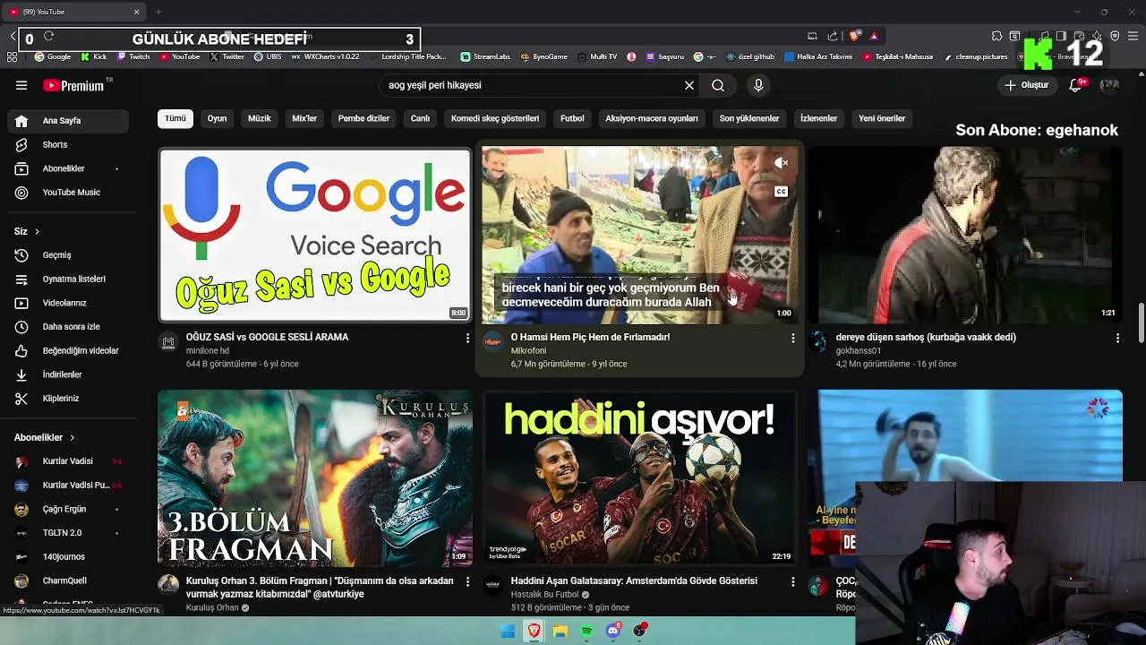Open options for dereye düşen sarhoş
The image size is (1146, 645).
(1117, 338)
